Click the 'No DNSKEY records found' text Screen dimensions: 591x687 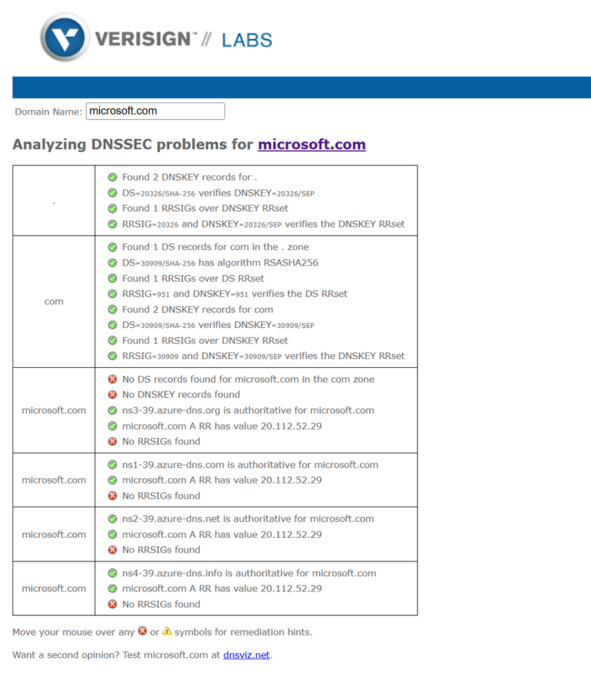181,394
